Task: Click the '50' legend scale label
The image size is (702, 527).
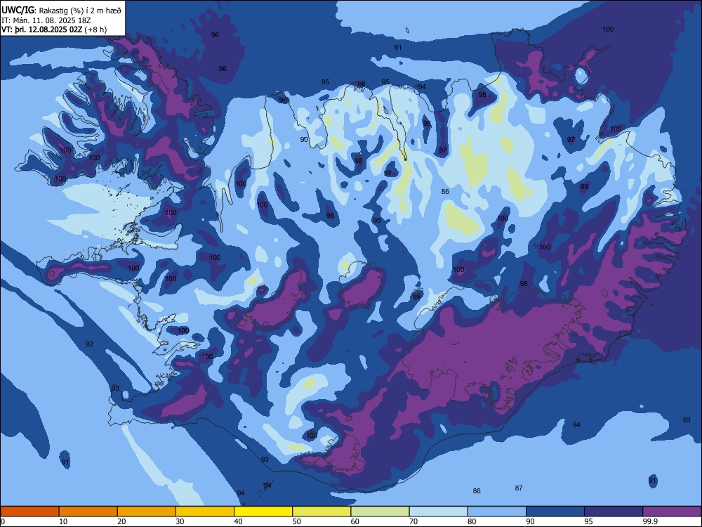Action: click(297, 521)
